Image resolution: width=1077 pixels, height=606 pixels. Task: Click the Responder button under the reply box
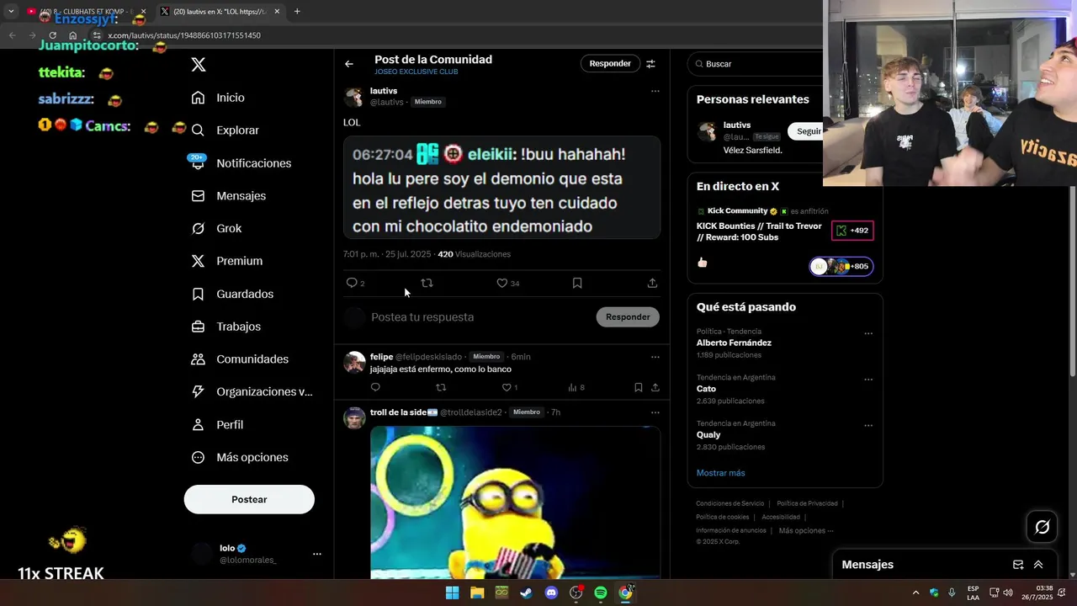628,316
